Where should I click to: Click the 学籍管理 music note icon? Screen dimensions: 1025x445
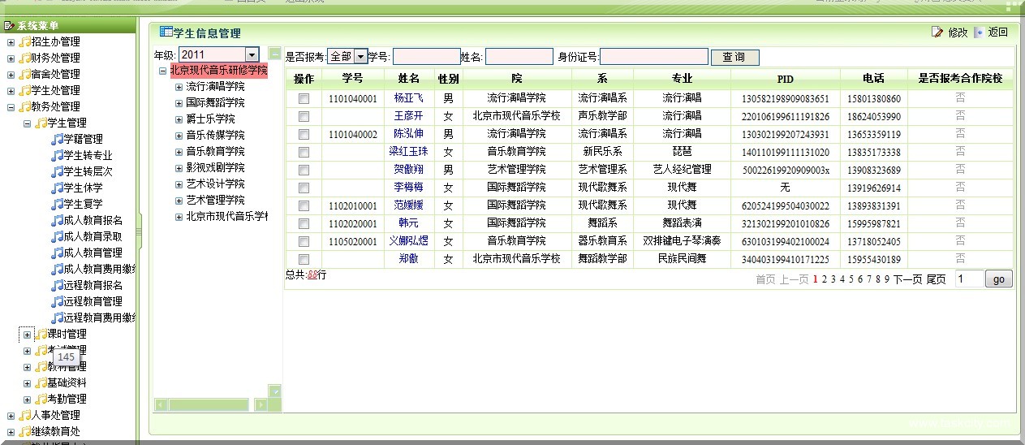coord(57,139)
